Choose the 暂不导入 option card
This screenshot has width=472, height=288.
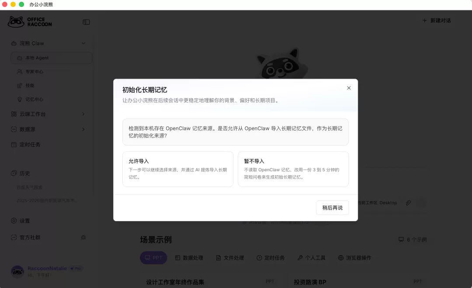[293, 169]
